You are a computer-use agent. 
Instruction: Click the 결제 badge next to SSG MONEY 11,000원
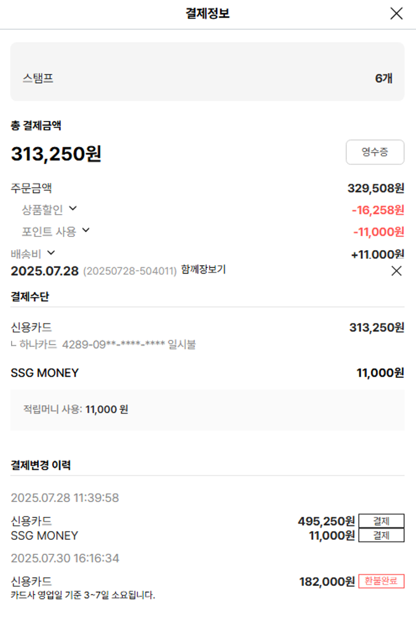pyautogui.click(x=382, y=535)
